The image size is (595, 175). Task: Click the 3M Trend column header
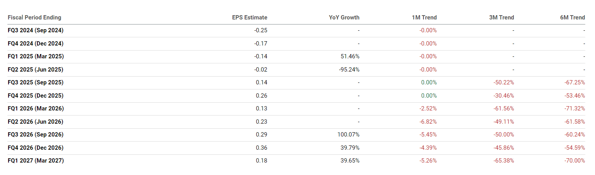click(501, 17)
